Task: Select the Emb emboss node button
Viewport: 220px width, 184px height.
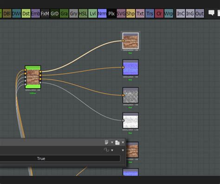Action: click(35, 14)
